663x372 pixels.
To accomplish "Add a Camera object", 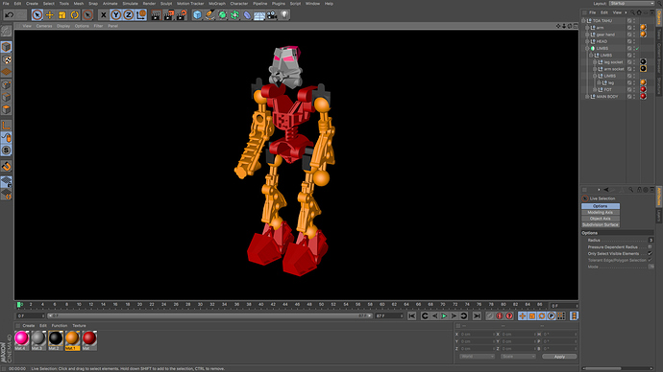I will pyautogui.click(x=272, y=15).
